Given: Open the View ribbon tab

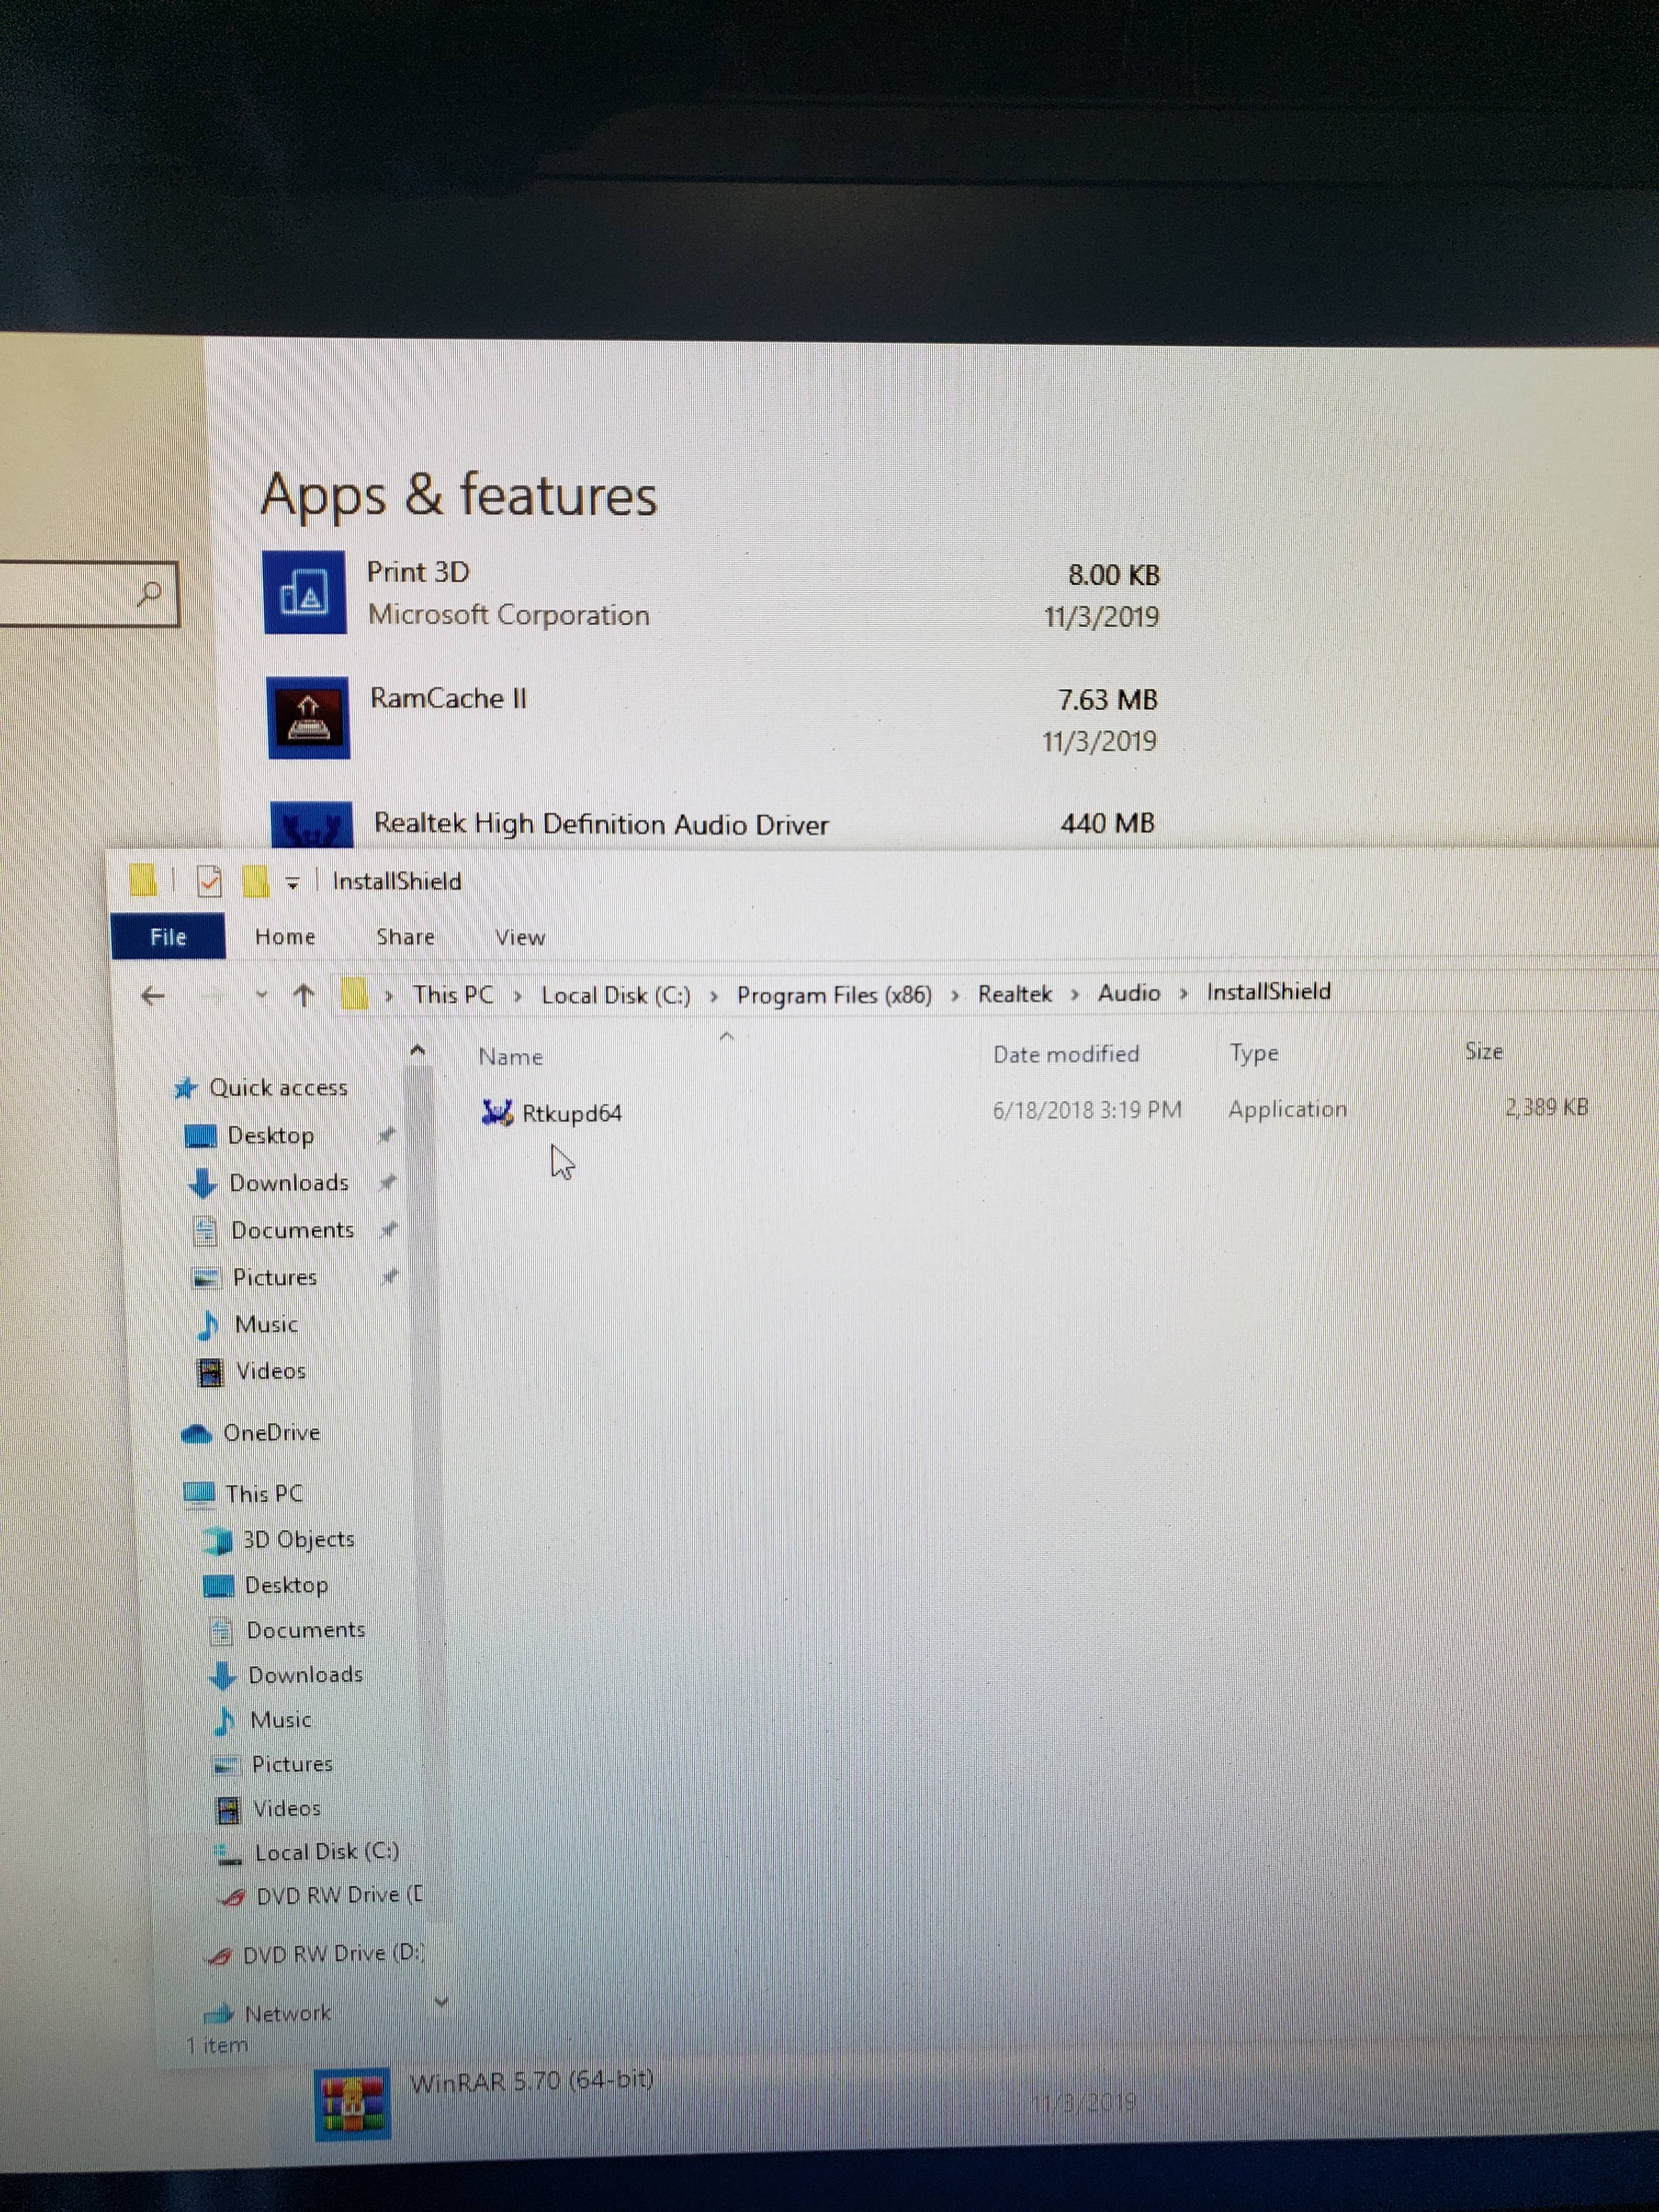Looking at the screenshot, I should (x=520, y=937).
